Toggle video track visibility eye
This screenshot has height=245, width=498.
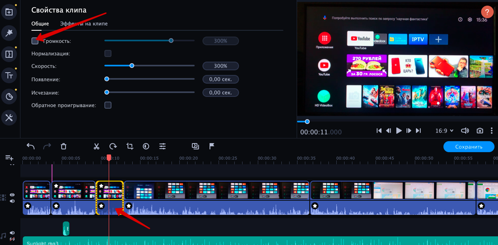[12, 195]
